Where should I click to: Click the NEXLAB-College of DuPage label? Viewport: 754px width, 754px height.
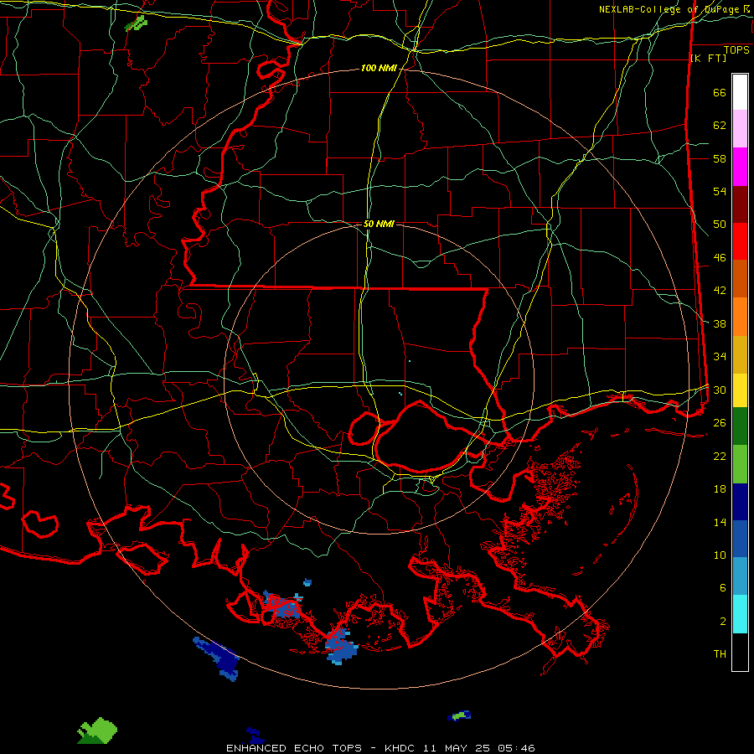[x=669, y=9]
